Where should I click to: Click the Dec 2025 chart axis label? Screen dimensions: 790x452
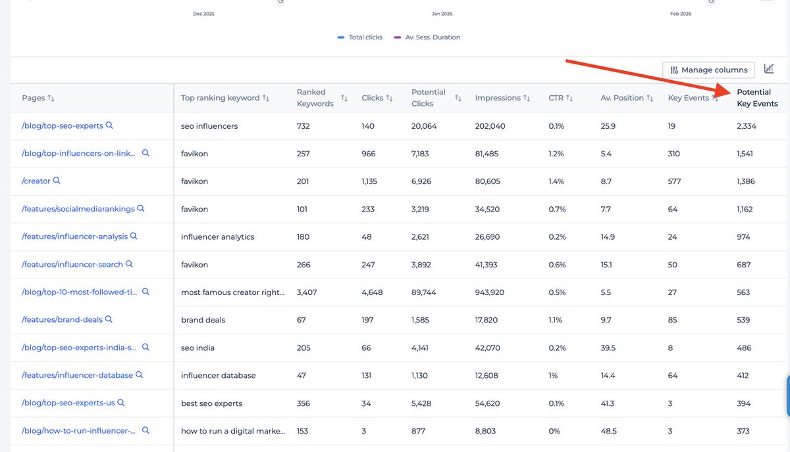click(203, 14)
